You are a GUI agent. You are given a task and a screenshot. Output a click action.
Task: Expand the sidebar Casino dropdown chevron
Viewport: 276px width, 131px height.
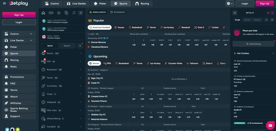coord(31,34)
